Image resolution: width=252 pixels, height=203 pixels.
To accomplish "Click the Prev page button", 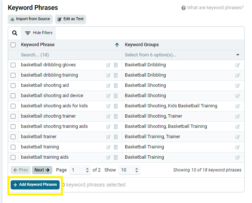I will click(21, 170).
